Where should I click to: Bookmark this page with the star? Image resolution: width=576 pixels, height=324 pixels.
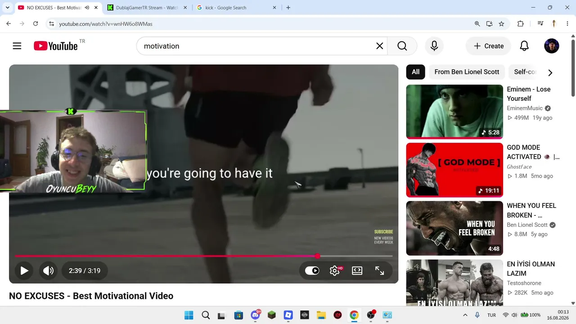(x=501, y=24)
